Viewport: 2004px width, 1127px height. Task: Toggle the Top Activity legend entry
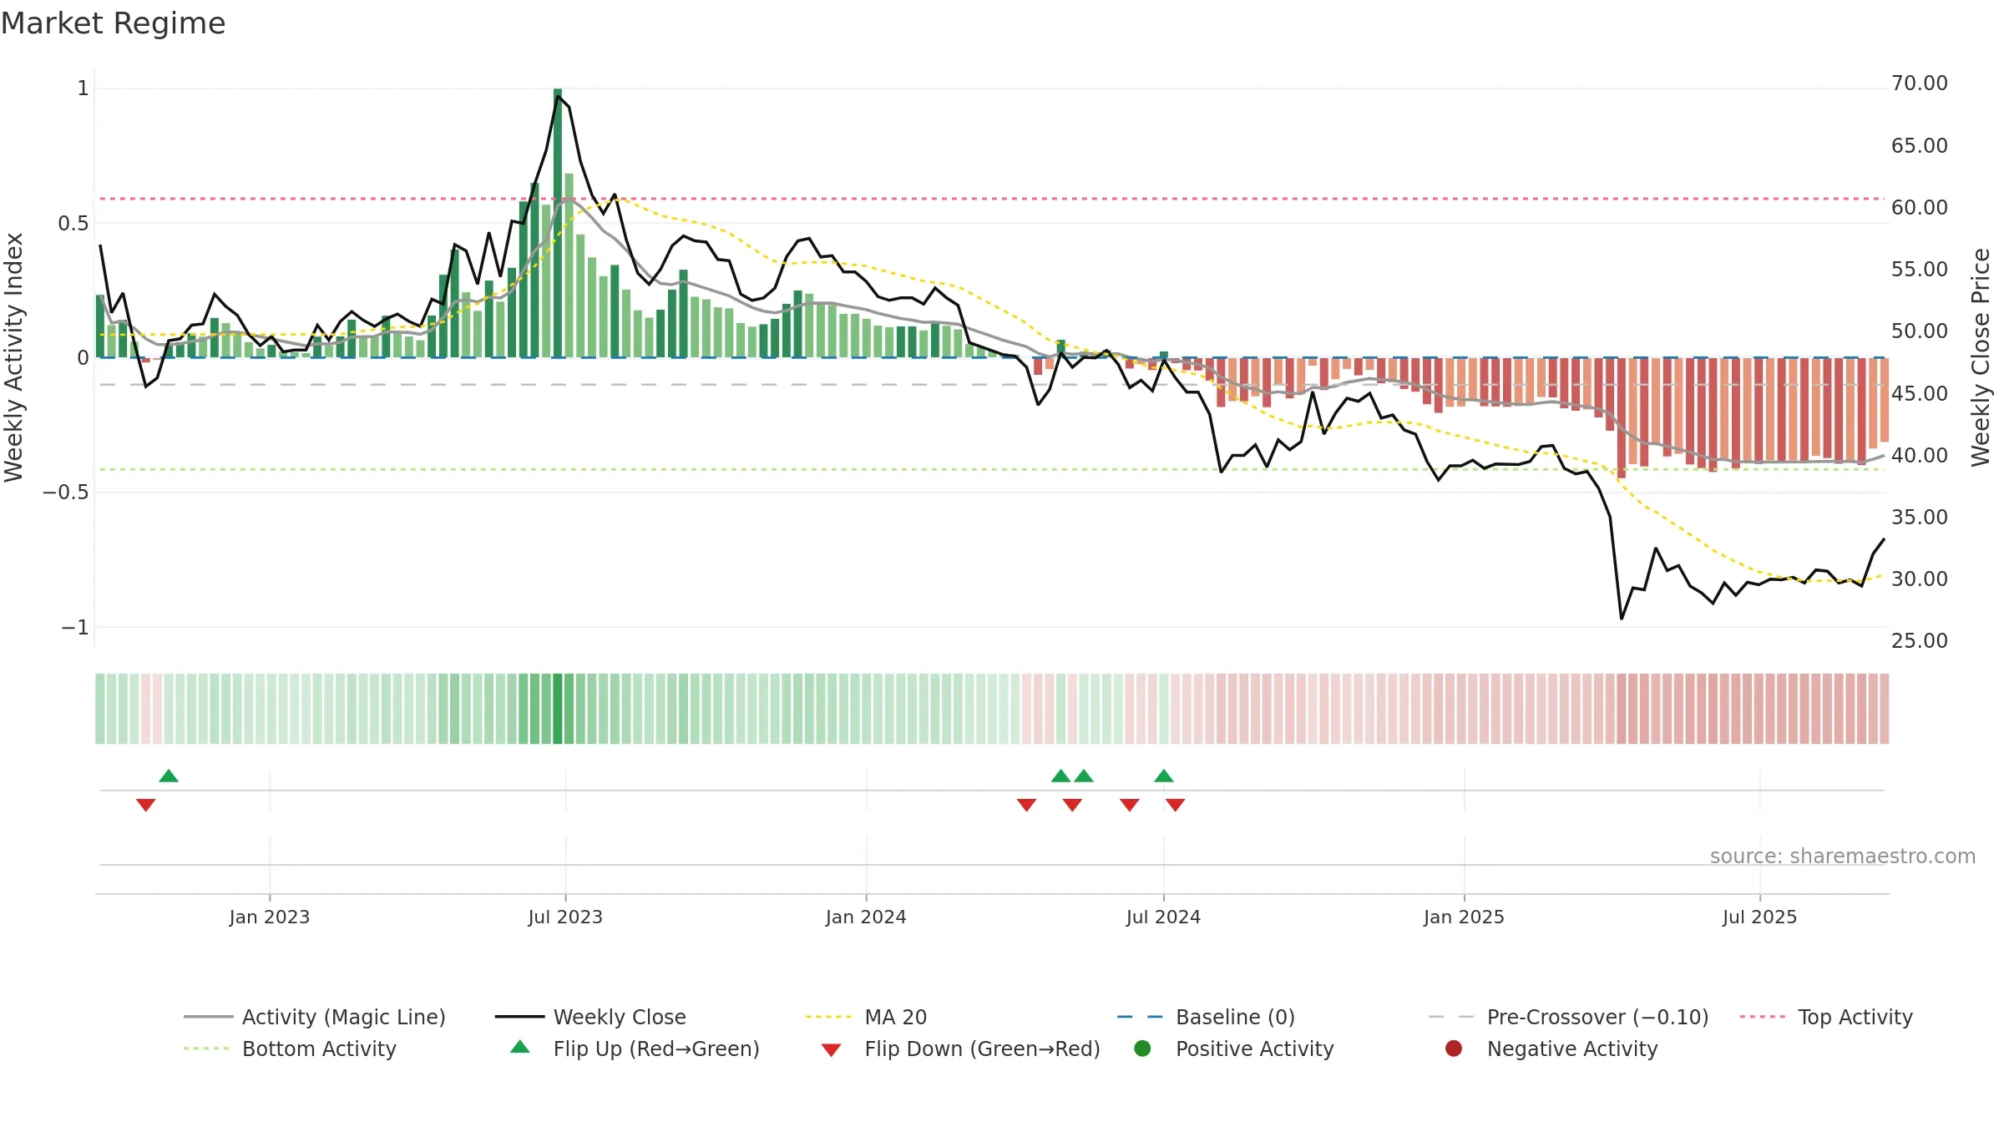point(1826,1017)
